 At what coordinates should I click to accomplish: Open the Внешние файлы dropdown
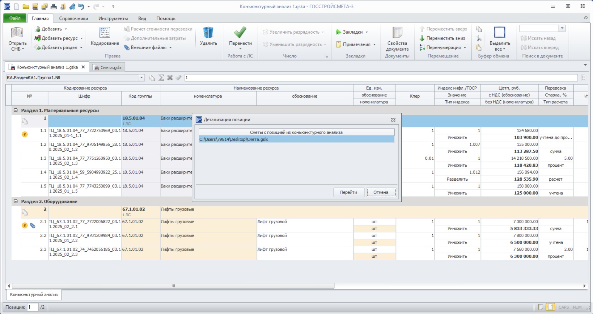(x=170, y=48)
